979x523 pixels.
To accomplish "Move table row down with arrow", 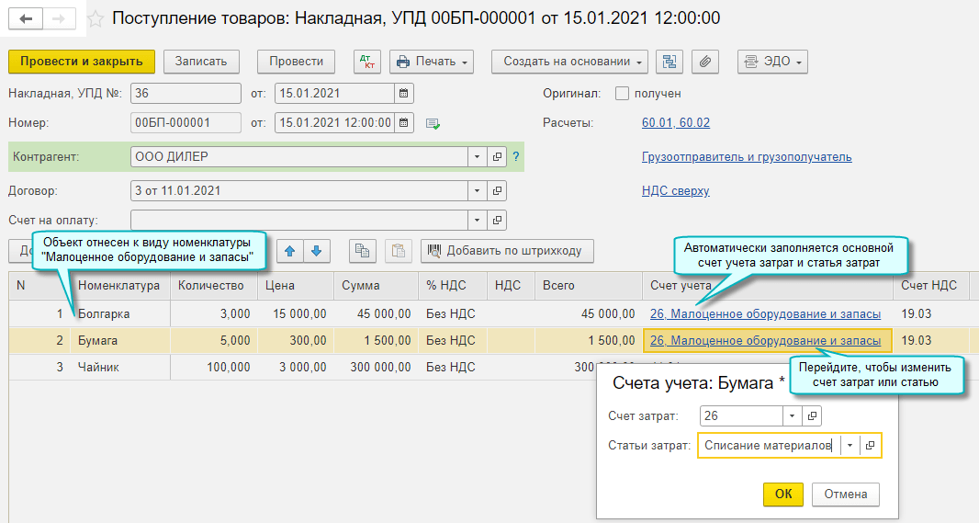I will point(315,250).
